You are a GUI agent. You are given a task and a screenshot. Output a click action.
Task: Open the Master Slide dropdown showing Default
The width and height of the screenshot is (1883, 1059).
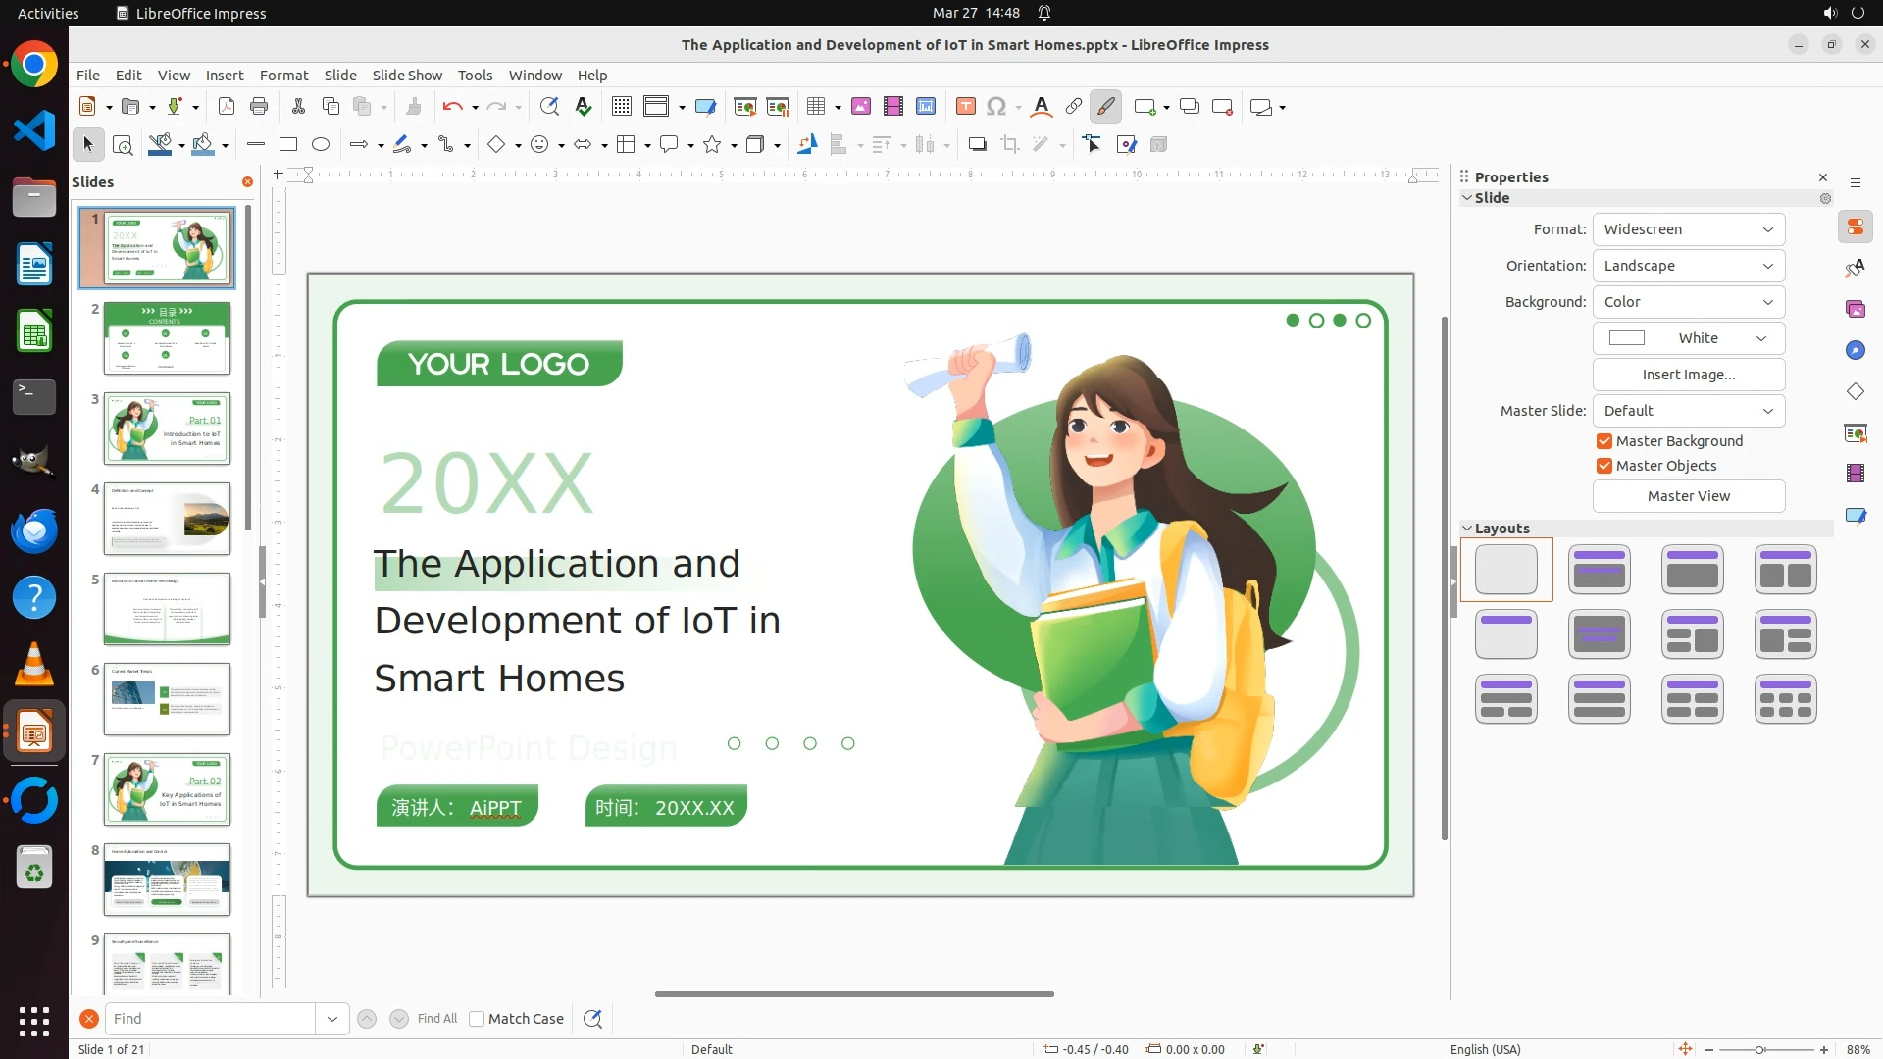pos(1688,411)
